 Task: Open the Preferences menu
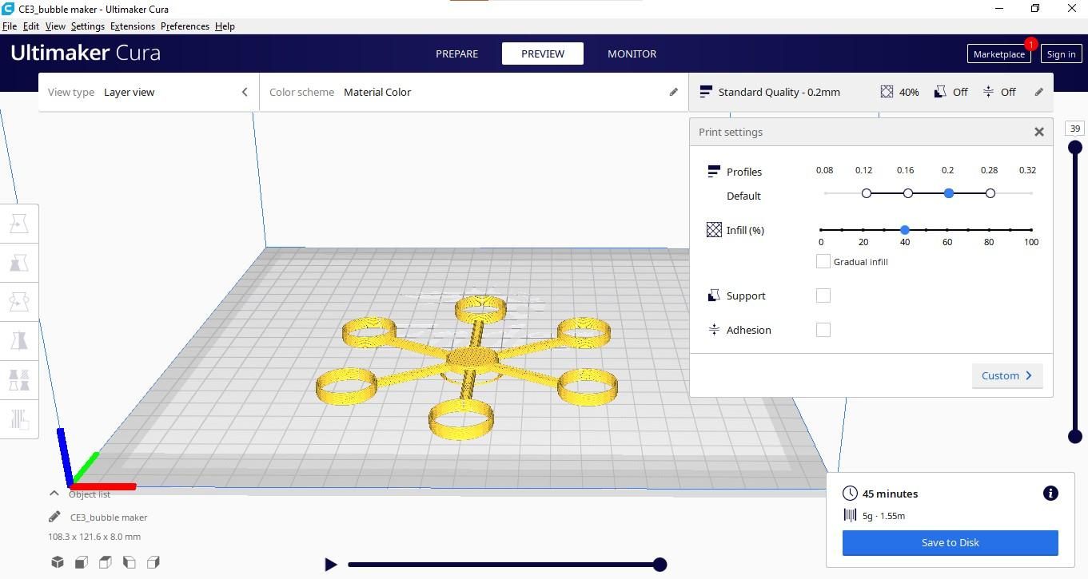tap(185, 26)
